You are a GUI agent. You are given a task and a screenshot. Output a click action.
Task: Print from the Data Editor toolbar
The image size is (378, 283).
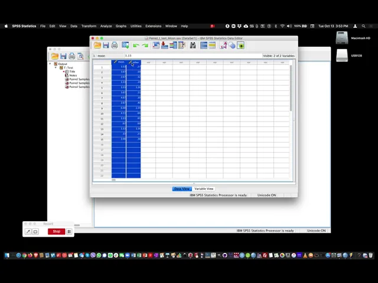tap(114, 45)
